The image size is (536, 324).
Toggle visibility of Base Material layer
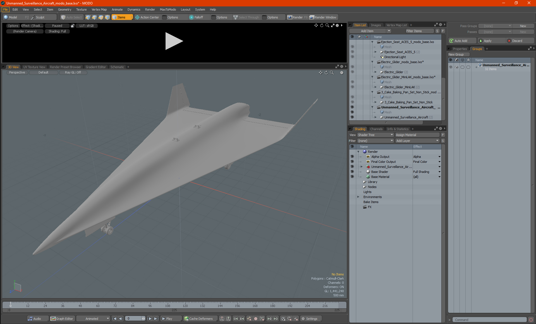352,177
